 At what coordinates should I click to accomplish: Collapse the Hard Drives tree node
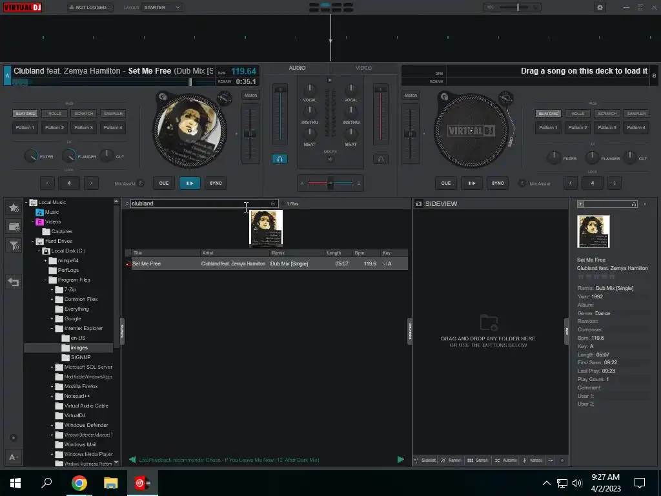coord(32,242)
